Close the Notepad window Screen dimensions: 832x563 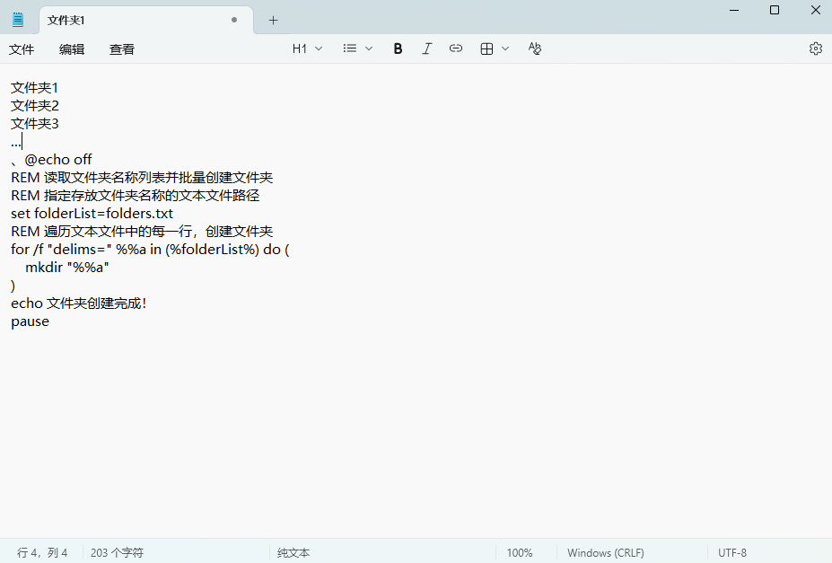tap(816, 10)
